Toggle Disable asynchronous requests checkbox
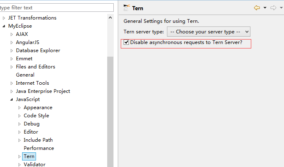 (126, 42)
